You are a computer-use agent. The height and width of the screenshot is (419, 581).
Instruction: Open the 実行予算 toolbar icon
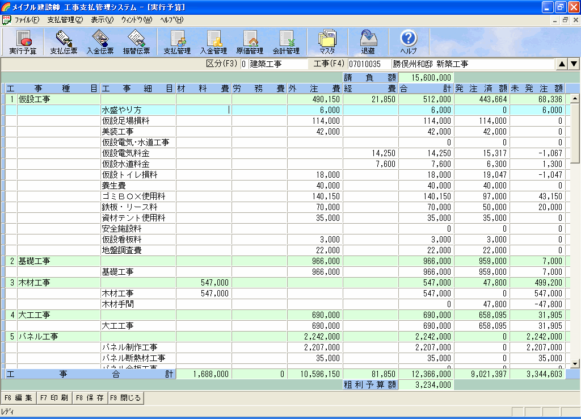point(23,42)
